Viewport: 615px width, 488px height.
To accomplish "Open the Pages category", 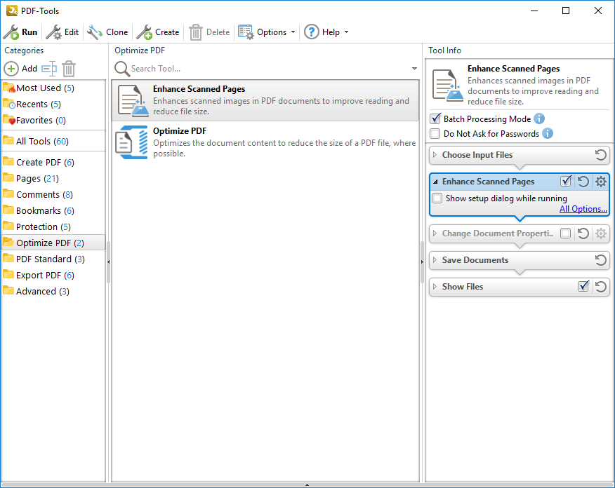I will 53,178.
